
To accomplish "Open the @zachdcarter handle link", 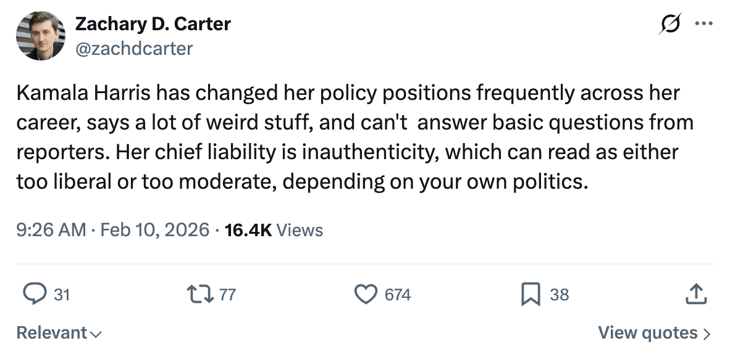I will click(133, 47).
